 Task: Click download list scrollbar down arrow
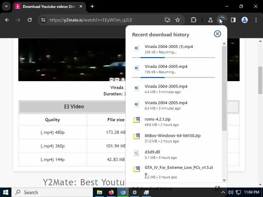(x=224, y=180)
